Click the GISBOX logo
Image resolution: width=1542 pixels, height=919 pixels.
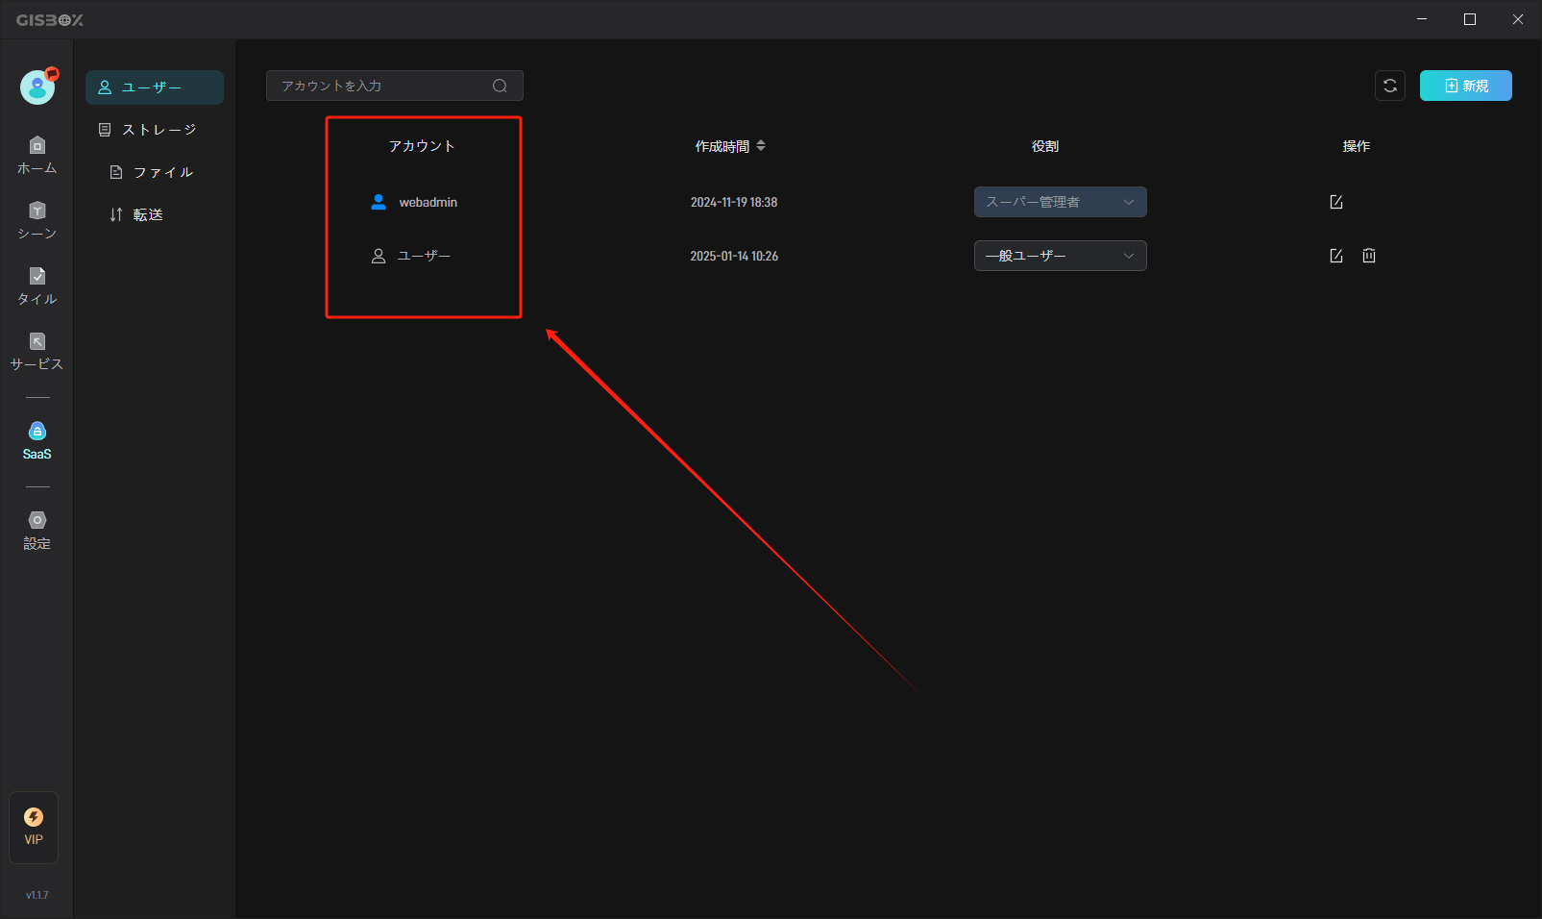[50, 19]
